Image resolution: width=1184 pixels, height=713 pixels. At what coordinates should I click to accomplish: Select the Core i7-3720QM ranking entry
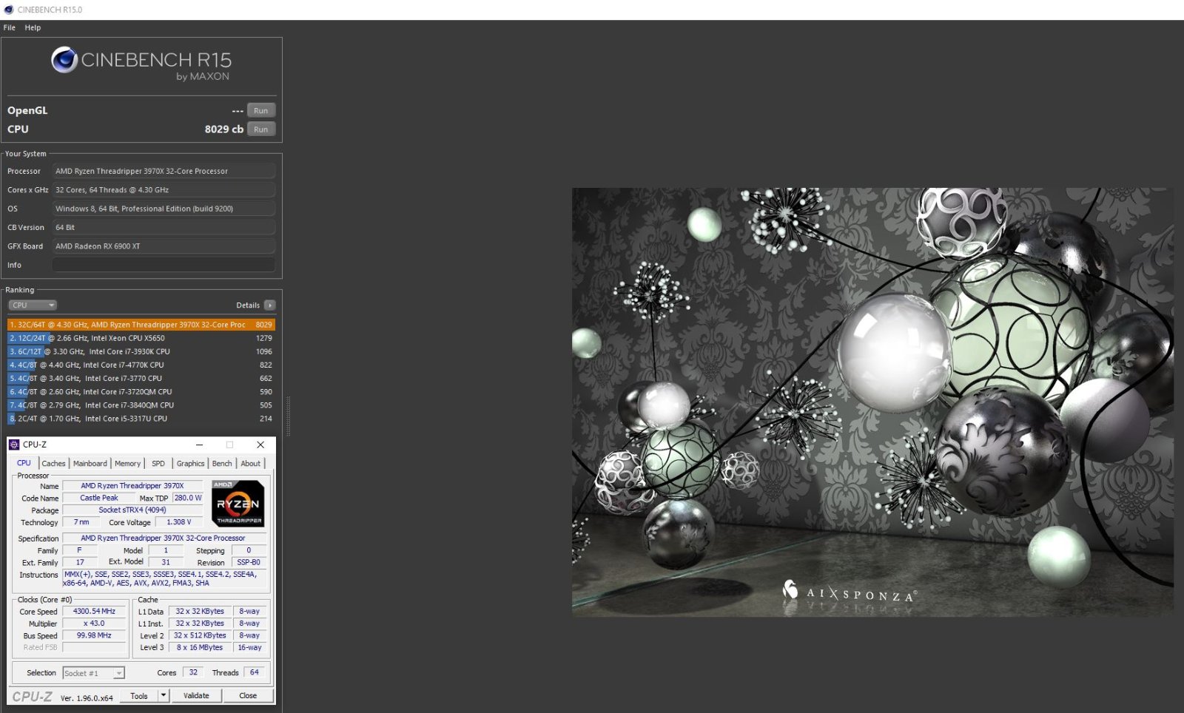point(141,392)
